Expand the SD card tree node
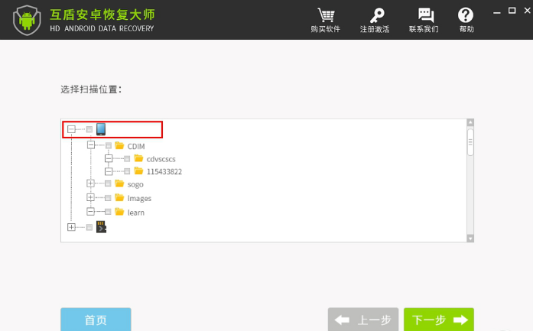533x331 pixels. (x=71, y=227)
